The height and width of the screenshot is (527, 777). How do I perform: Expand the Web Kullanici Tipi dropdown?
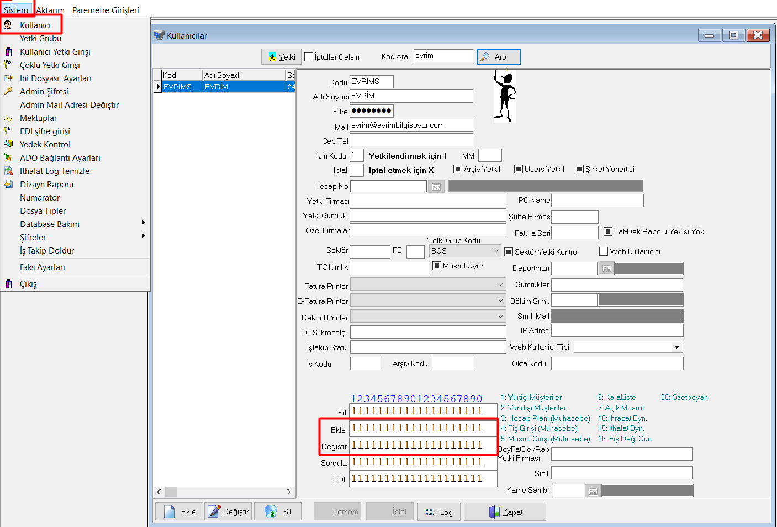tap(676, 347)
